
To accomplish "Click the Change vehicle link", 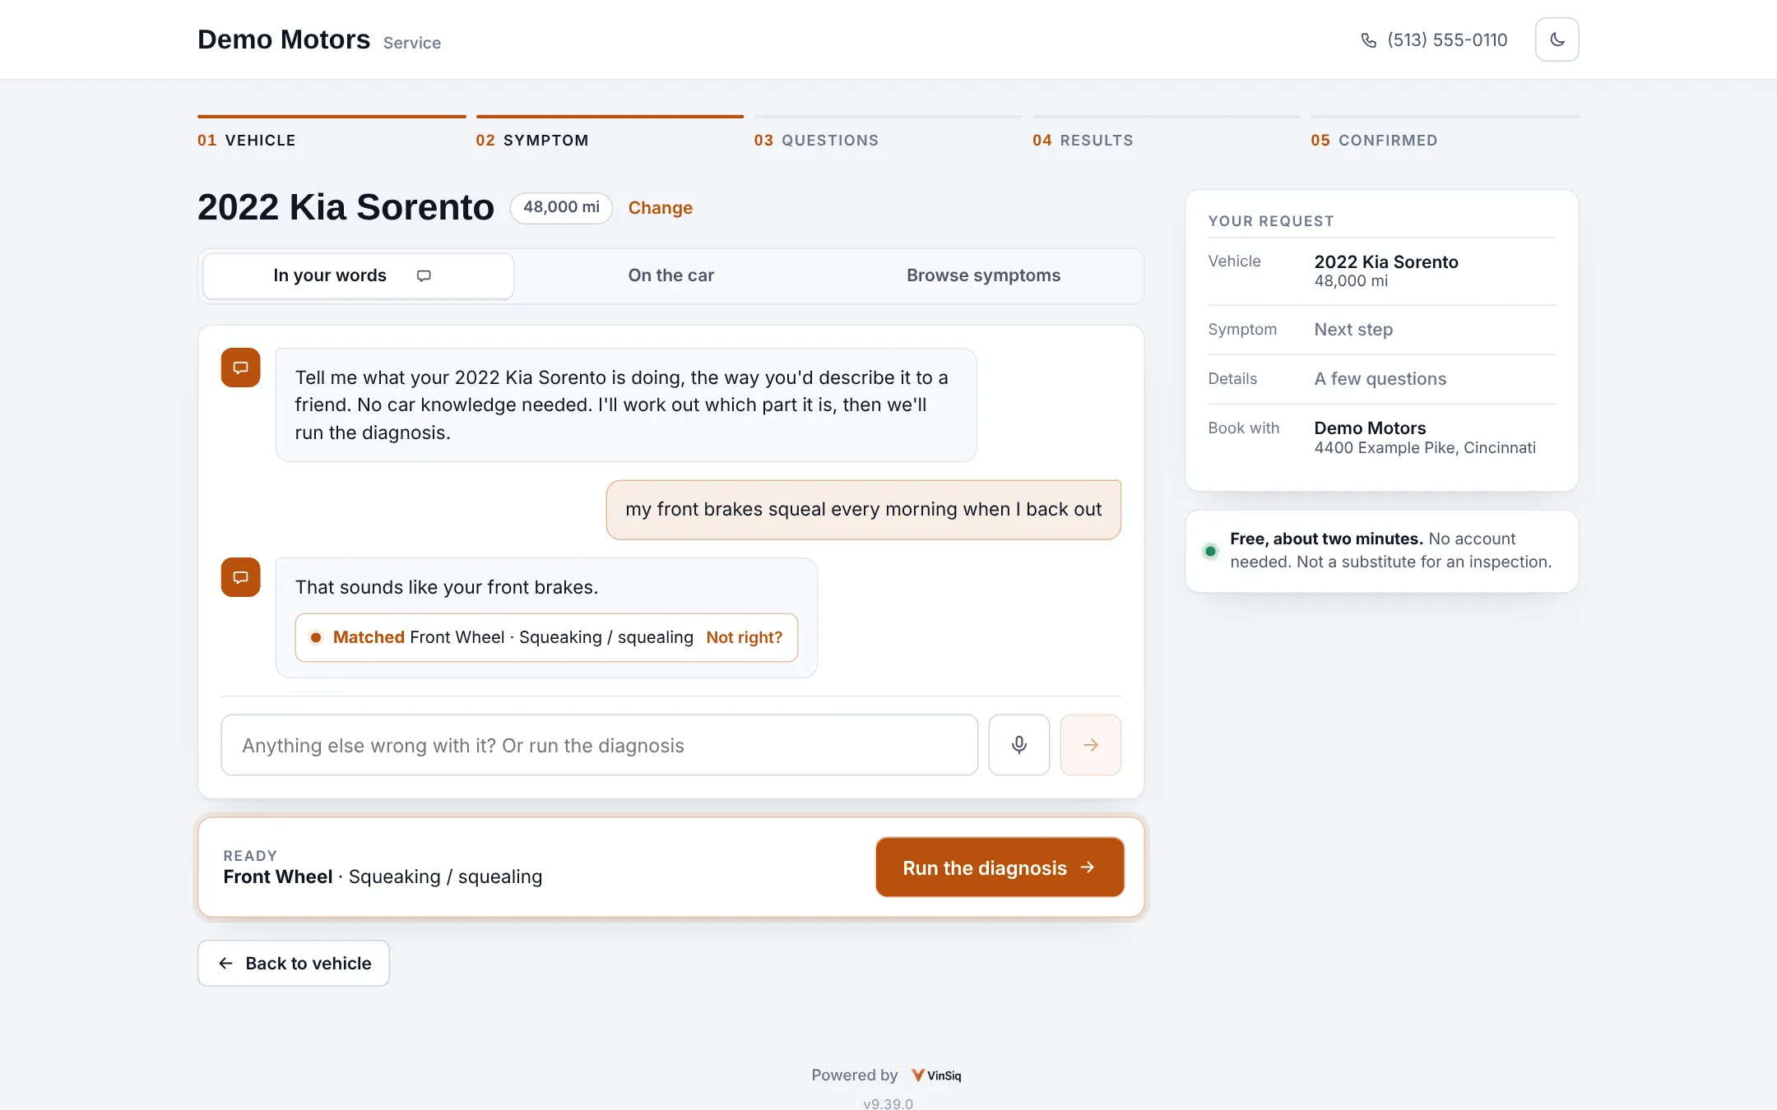I will (x=660, y=208).
